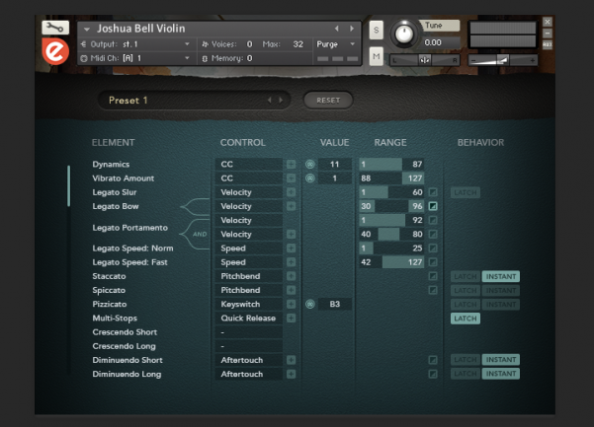Screen dimensions: 594x427
Task: Select next preset arrow
Action: (281, 101)
